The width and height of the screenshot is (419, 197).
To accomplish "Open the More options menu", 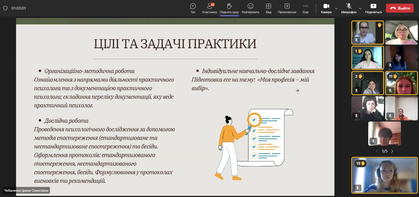I will click(305, 8).
